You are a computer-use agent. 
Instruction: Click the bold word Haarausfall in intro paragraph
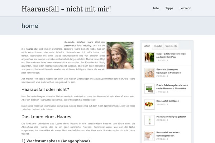32,49
